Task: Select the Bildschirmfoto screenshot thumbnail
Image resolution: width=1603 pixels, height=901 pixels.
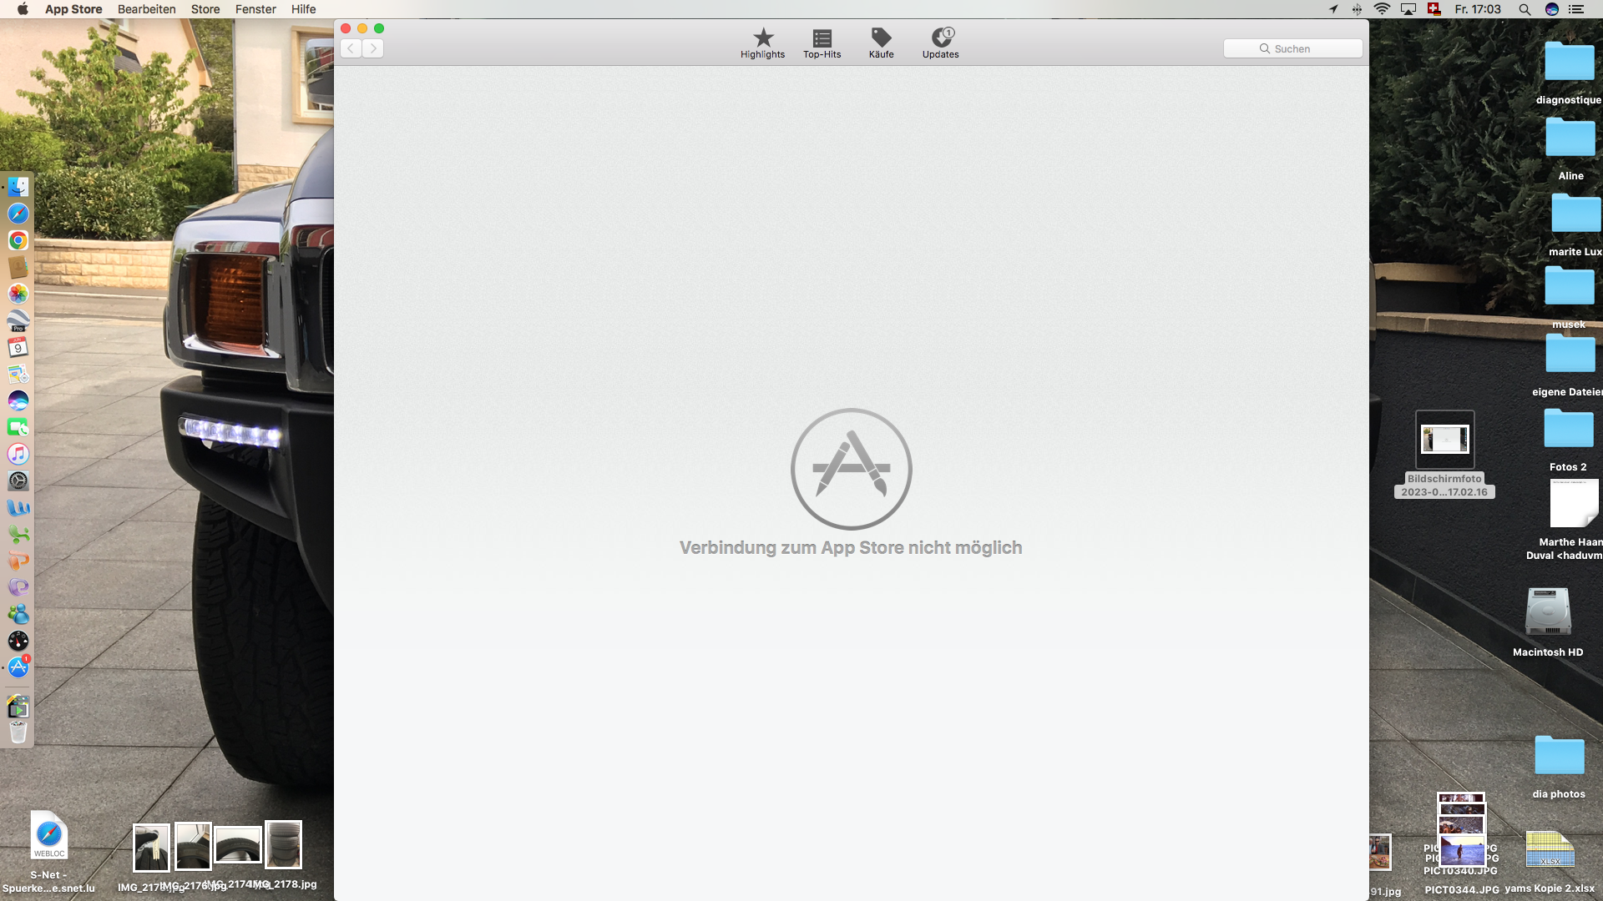Action: [1444, 439]
